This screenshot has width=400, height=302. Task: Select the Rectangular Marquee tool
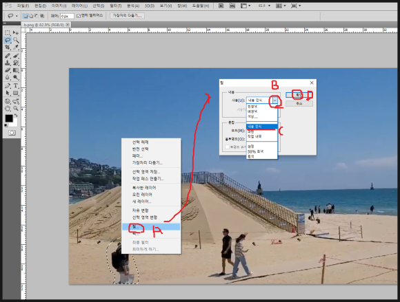tap(8, 32)
